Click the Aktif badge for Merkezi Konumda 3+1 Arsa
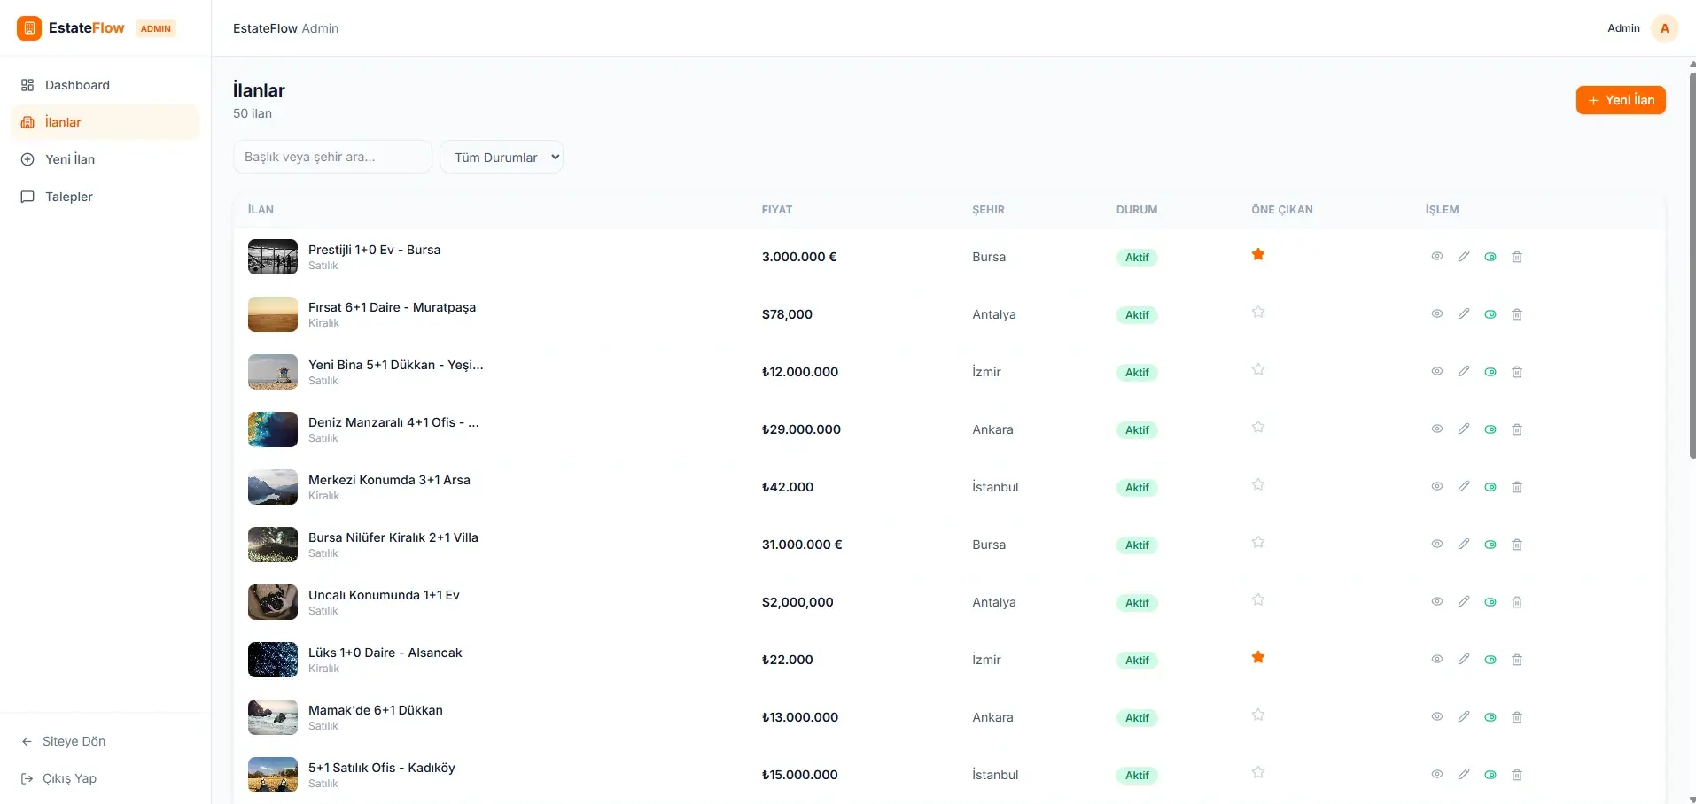 coord(1137,488)
